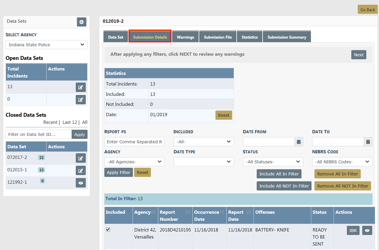
Task: Click the Report #s input field
Action: pyautogui.click(x=134, y=142)
